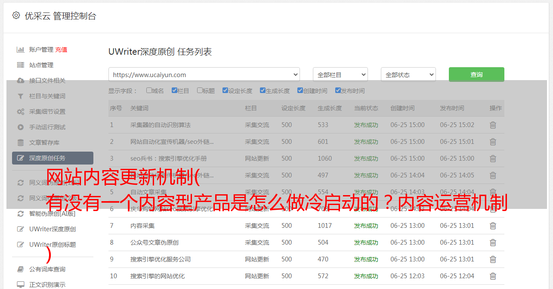The image size is (553, 289).
Task: Click the play icon for 手动运行测试
Action: click(x=20, y=127)
